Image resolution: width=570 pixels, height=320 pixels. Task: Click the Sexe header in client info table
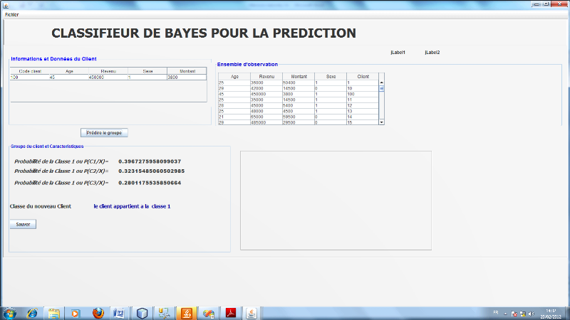[x=147, y=71]
